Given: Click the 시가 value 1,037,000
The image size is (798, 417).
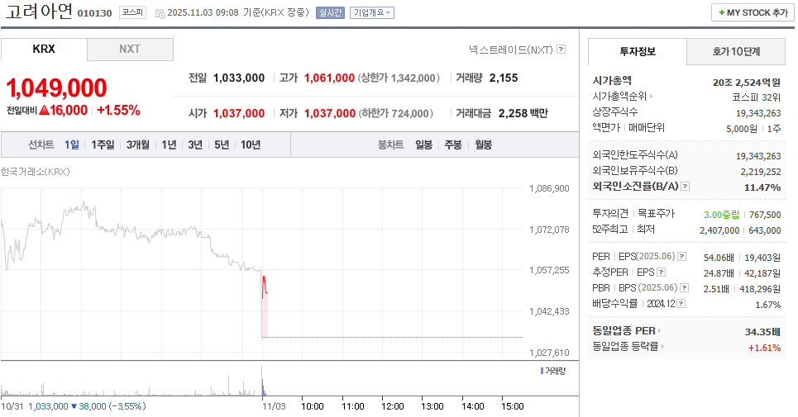Looking at the screenshot, I should point(239,113).
